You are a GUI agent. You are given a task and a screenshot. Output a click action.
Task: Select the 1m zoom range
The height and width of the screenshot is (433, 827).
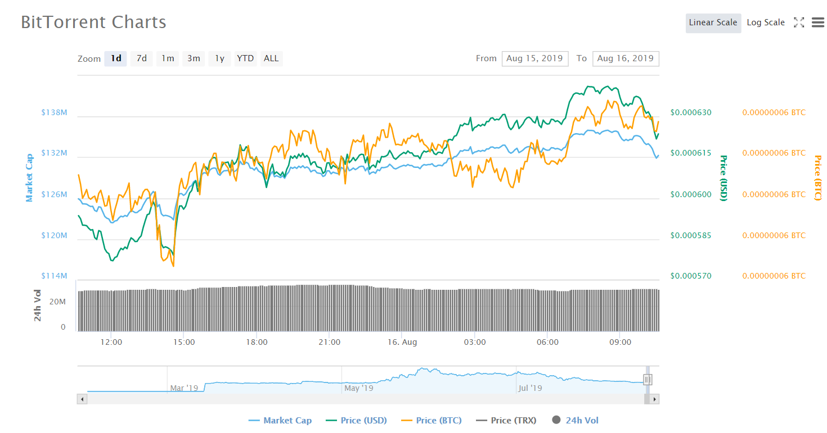pyautogui.click(x=168, y=58)
